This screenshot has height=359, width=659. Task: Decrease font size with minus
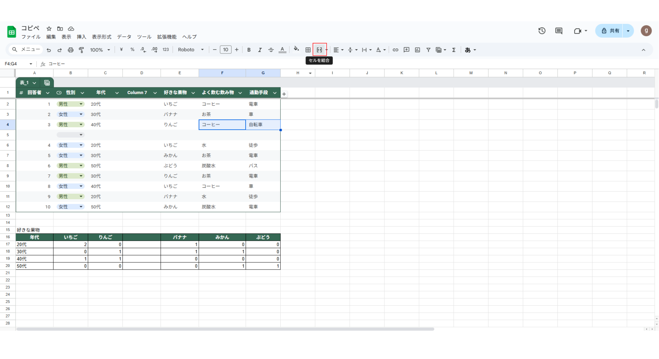215,50
